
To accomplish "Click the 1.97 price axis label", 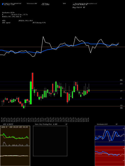I will coord(121,91).
